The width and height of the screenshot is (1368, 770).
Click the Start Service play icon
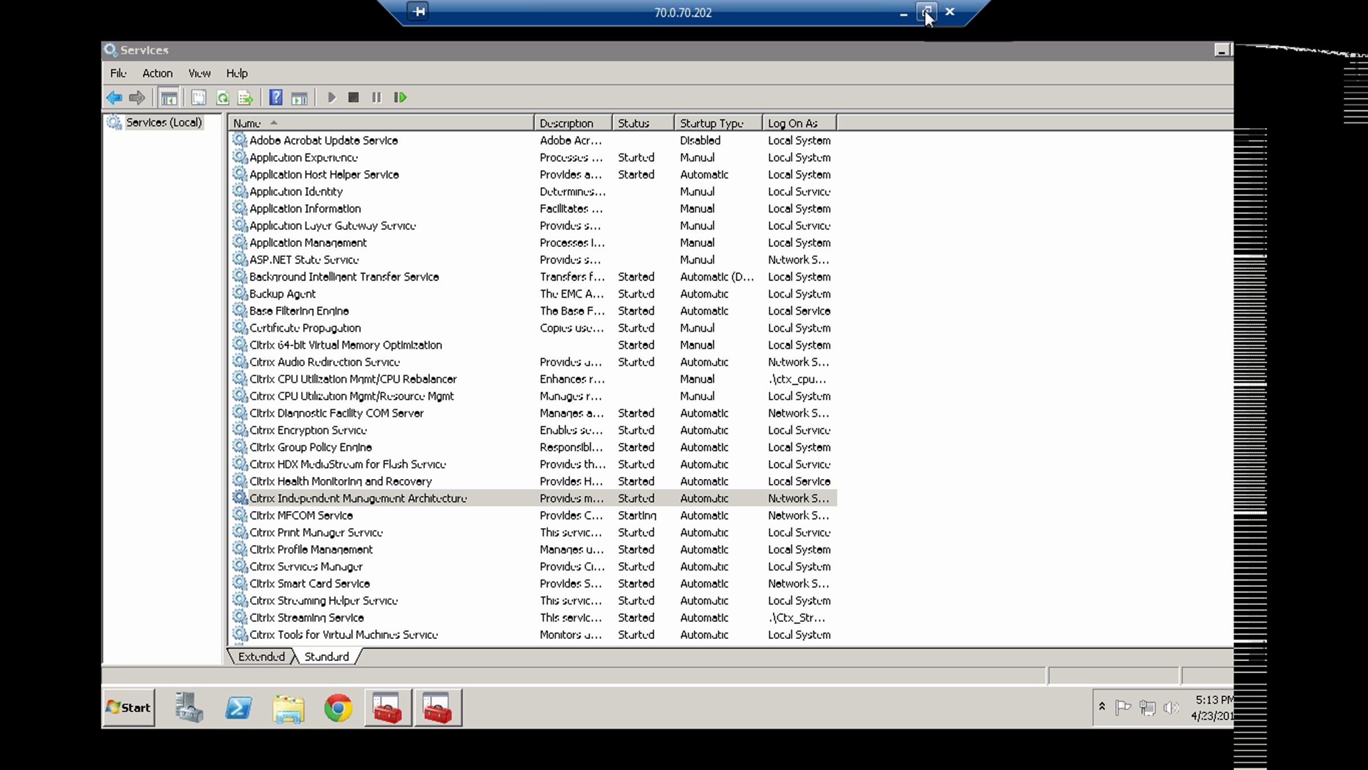click(x=332, y=98)
